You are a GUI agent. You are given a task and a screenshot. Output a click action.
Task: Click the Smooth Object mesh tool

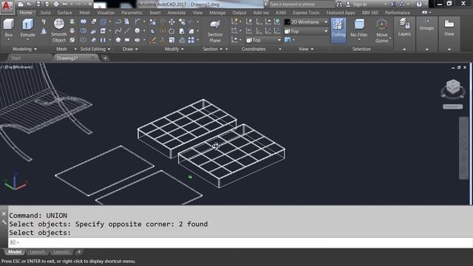[x=59, y=30]
